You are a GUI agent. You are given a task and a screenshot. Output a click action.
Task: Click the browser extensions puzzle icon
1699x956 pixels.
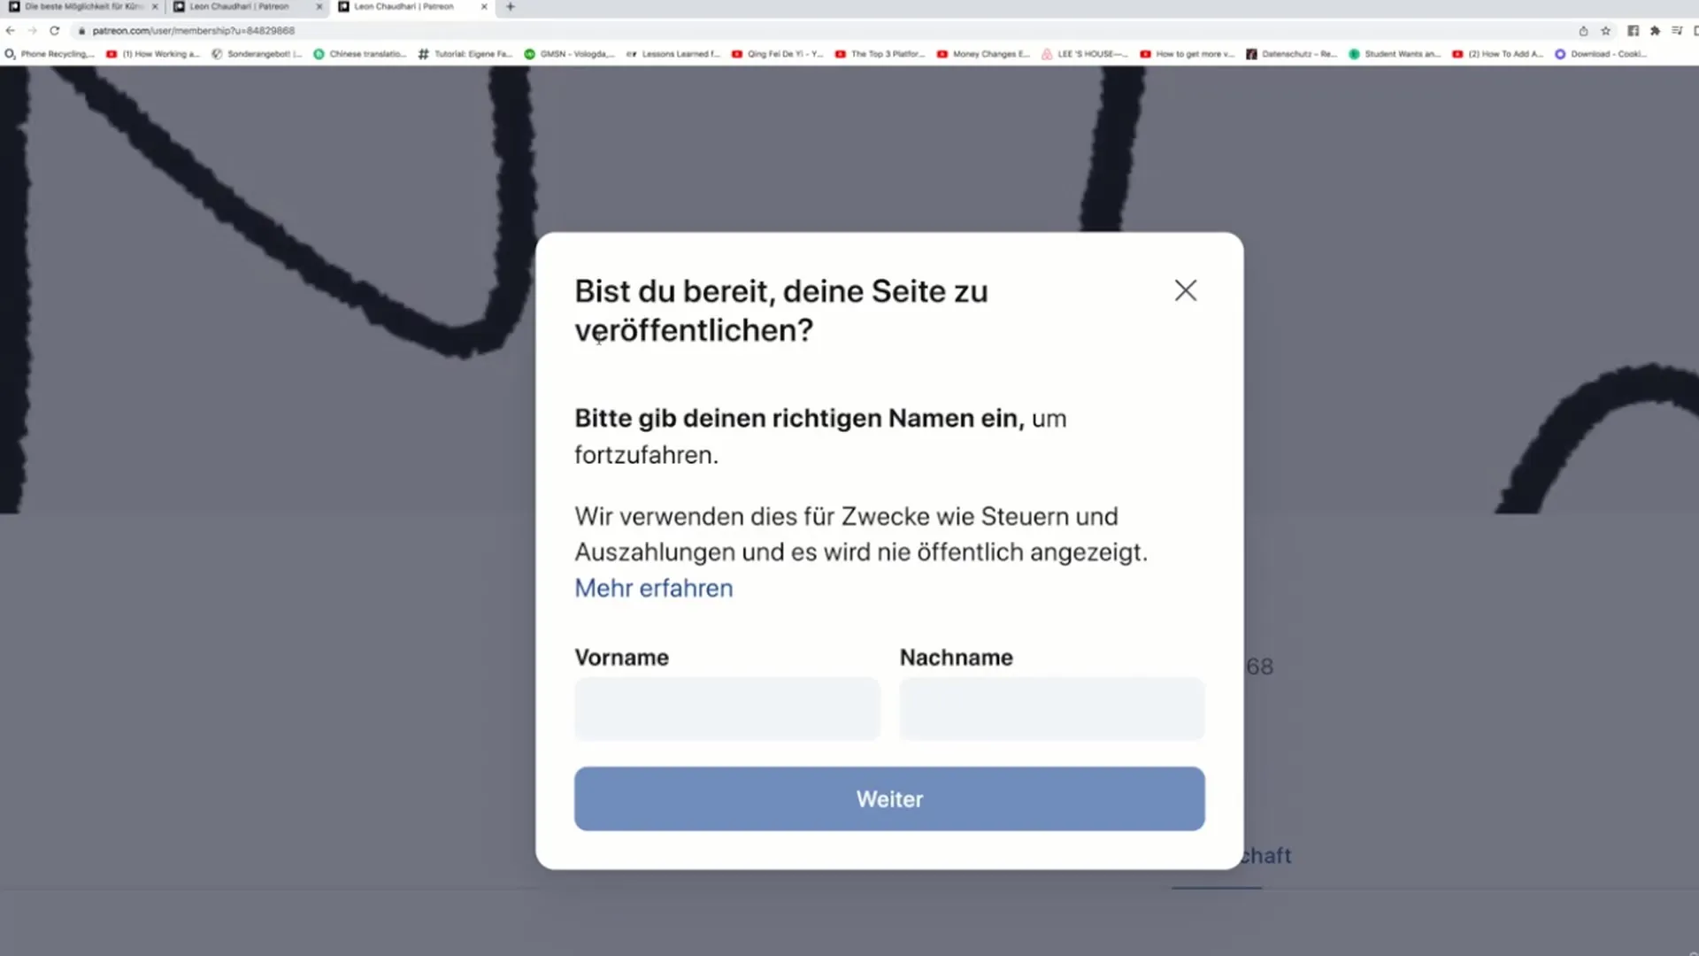(1654, 30)
